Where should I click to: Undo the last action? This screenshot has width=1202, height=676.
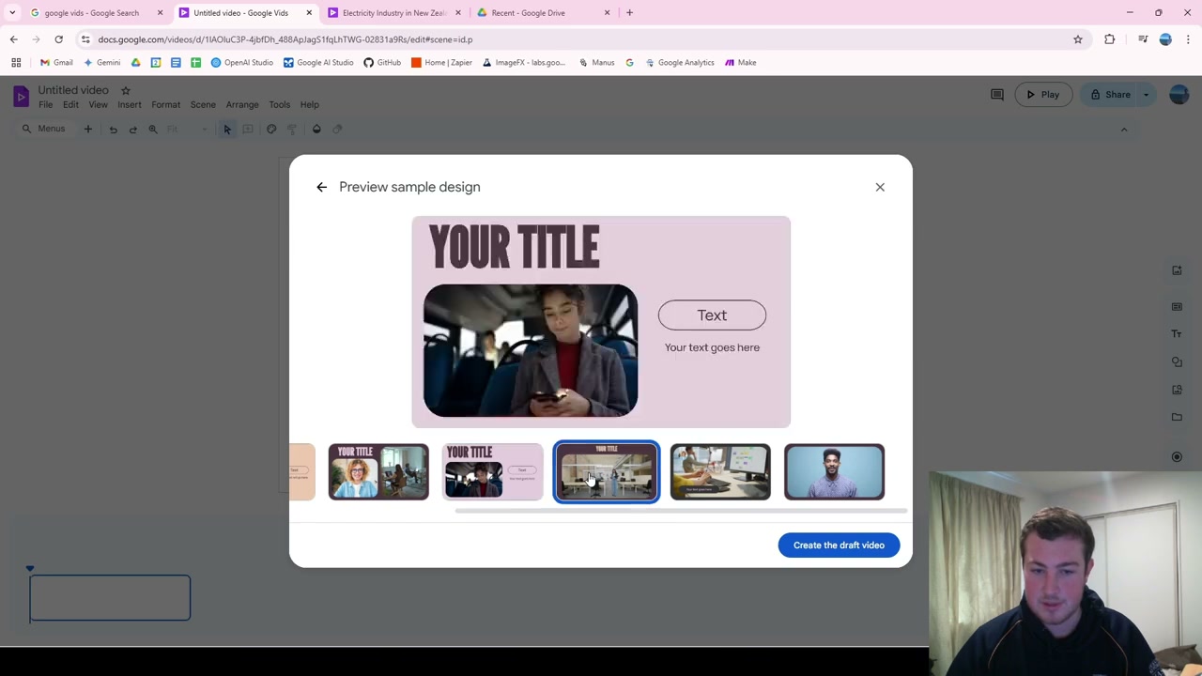[x=113, y=129]
